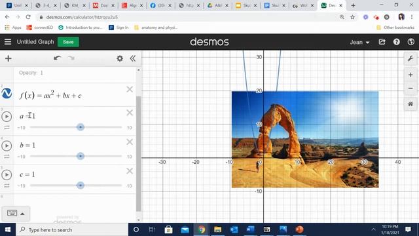Bookmark this page with star icon
The image size is (419, 236).
pos(352,17)
